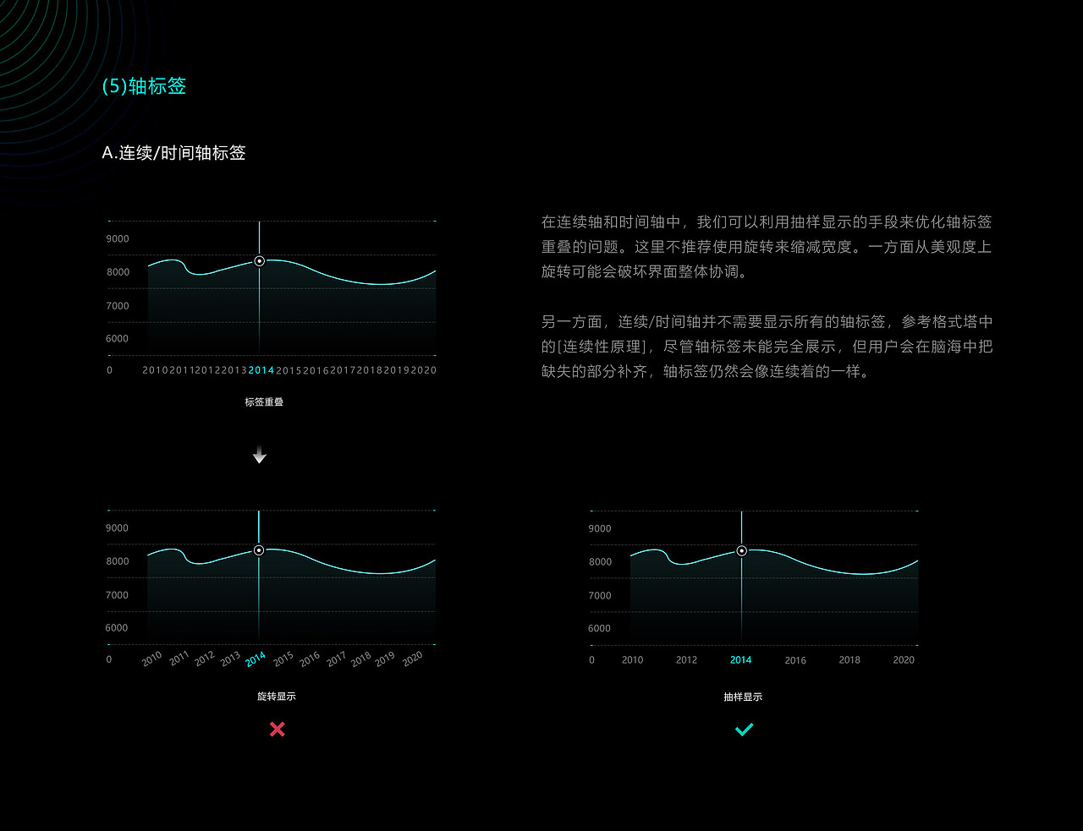This screenshot has height=831, width=1083.
Task: Click 6000 y-axis label in 抽样显示 chart
Action: 599,629
